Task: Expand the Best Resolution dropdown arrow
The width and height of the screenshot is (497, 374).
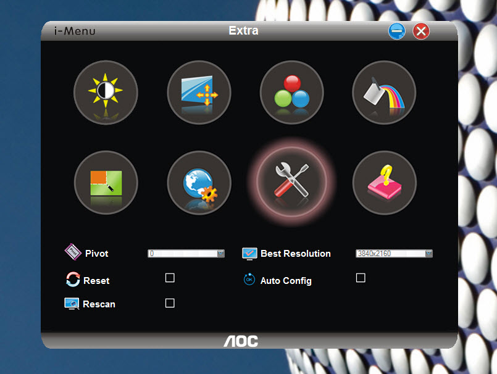Action: [428, 254]
